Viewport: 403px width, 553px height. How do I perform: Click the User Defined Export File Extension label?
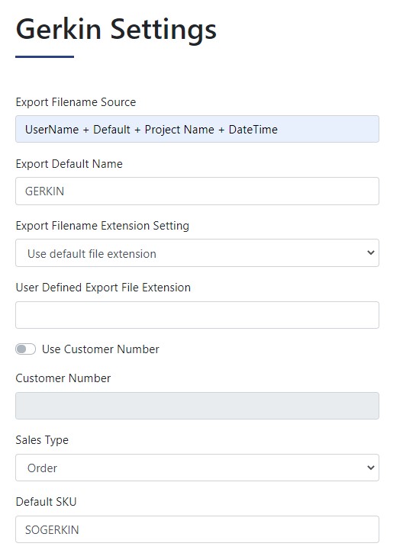(103, 288)
